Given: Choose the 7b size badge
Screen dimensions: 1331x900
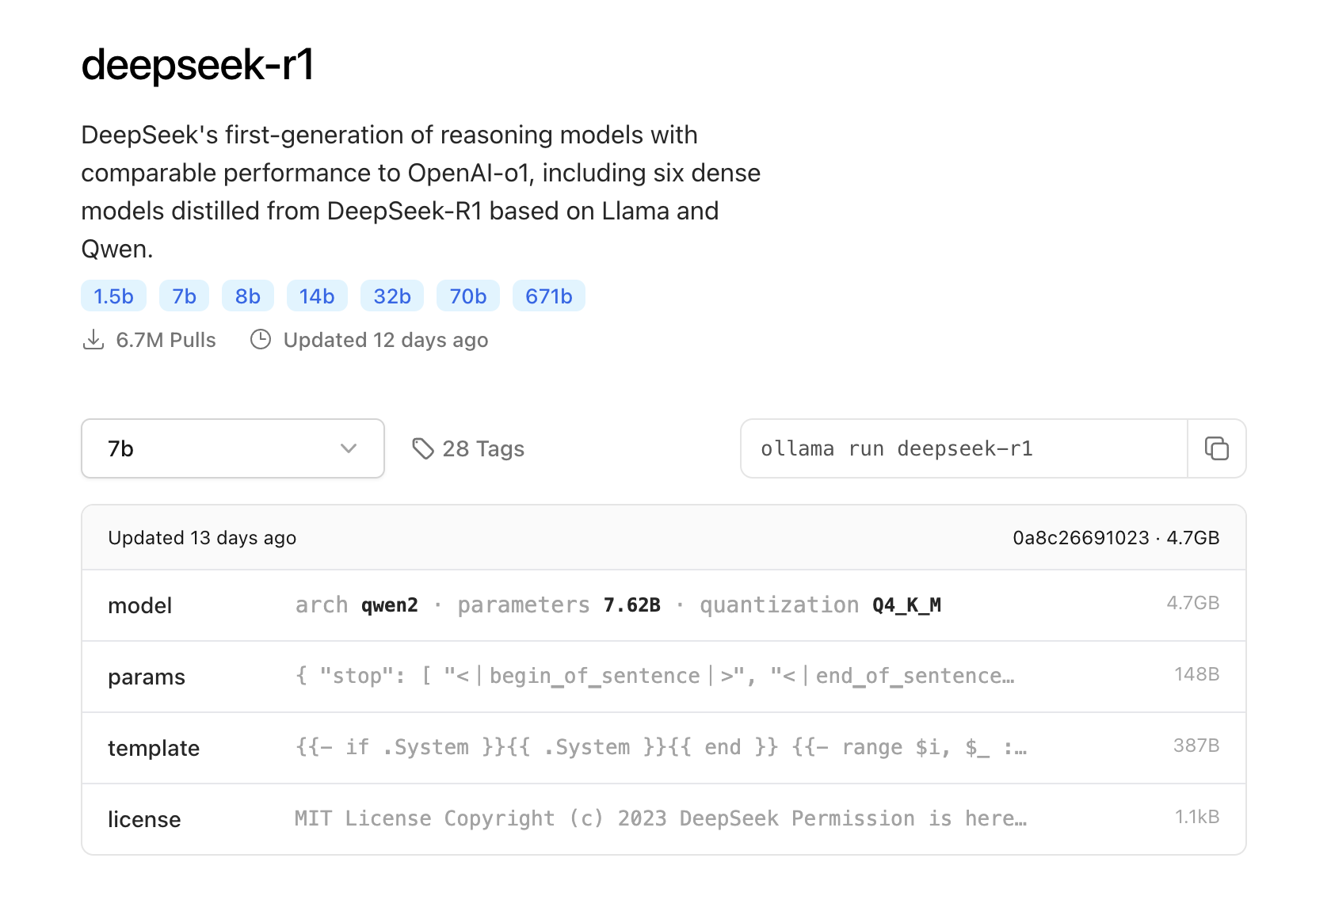Looking at the screenshot, I should pos(184,296).
